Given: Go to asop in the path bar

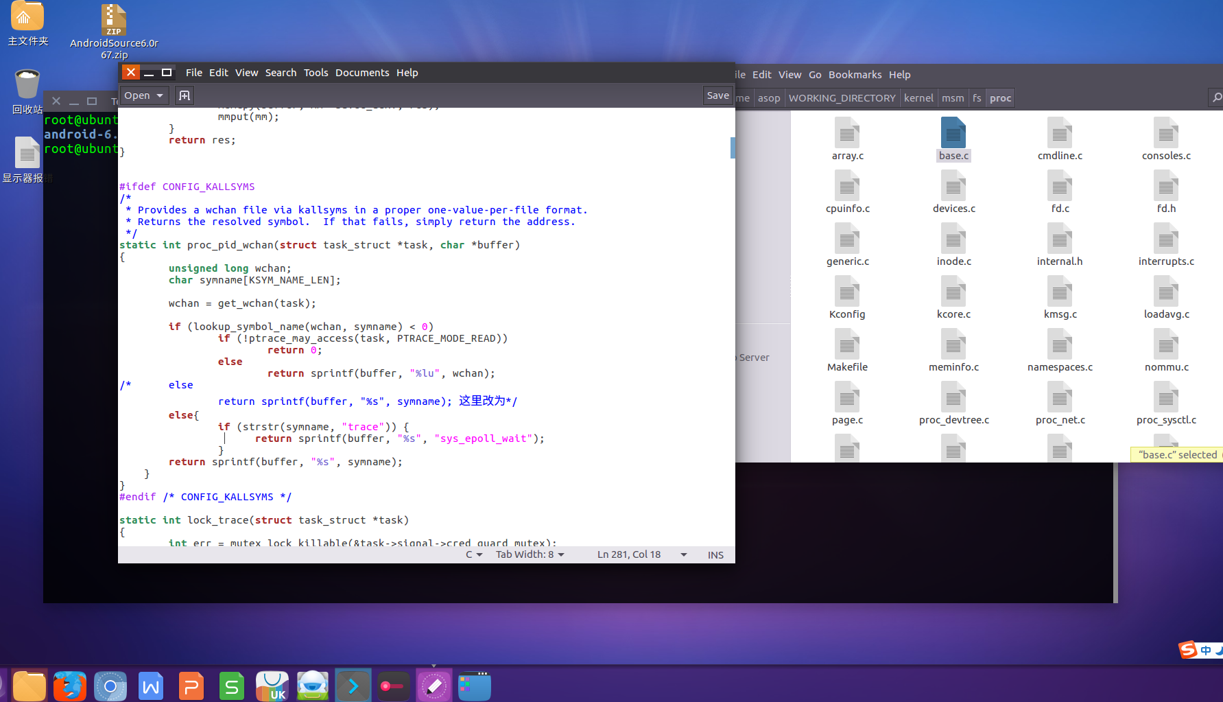Looking at the screenshot, I should [769, 98].
